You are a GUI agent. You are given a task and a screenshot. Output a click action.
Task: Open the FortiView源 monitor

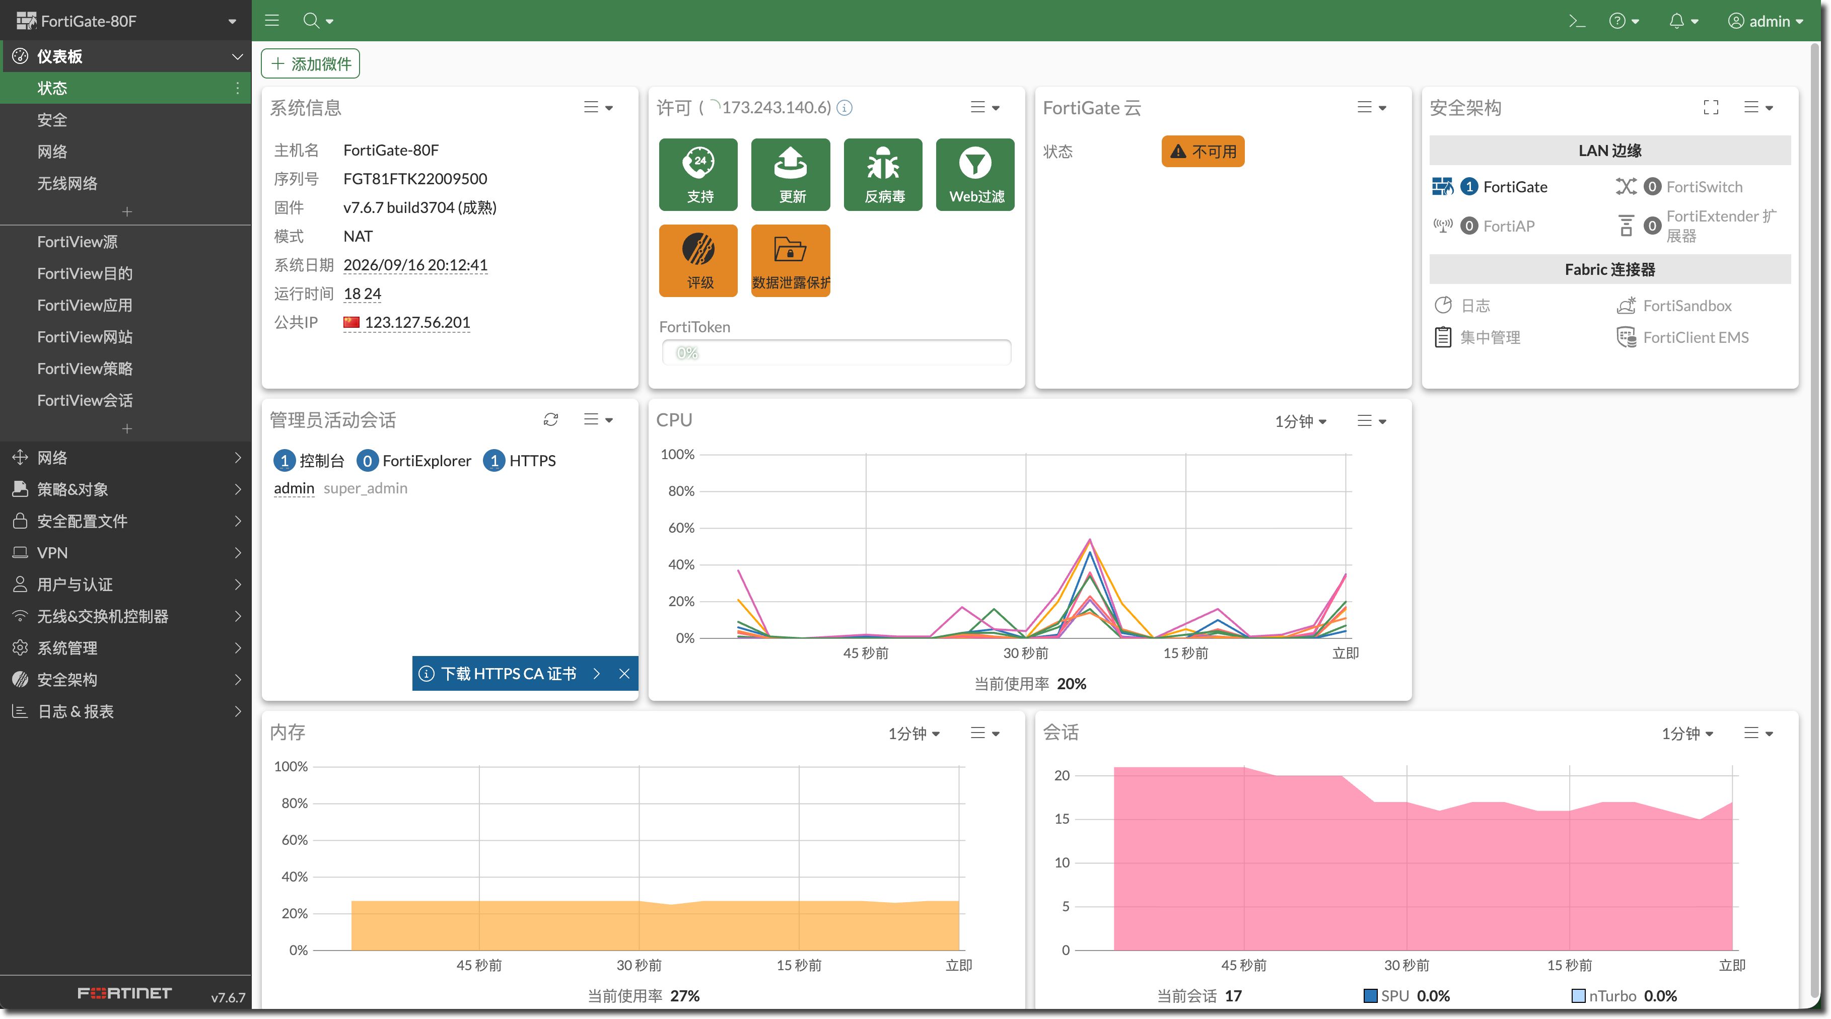[126, 242]
